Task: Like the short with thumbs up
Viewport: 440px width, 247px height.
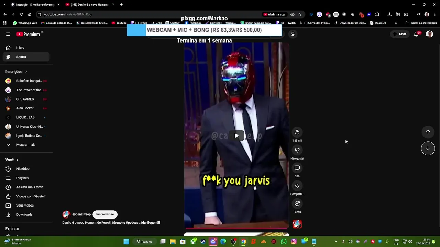Action: pos(297,132)
